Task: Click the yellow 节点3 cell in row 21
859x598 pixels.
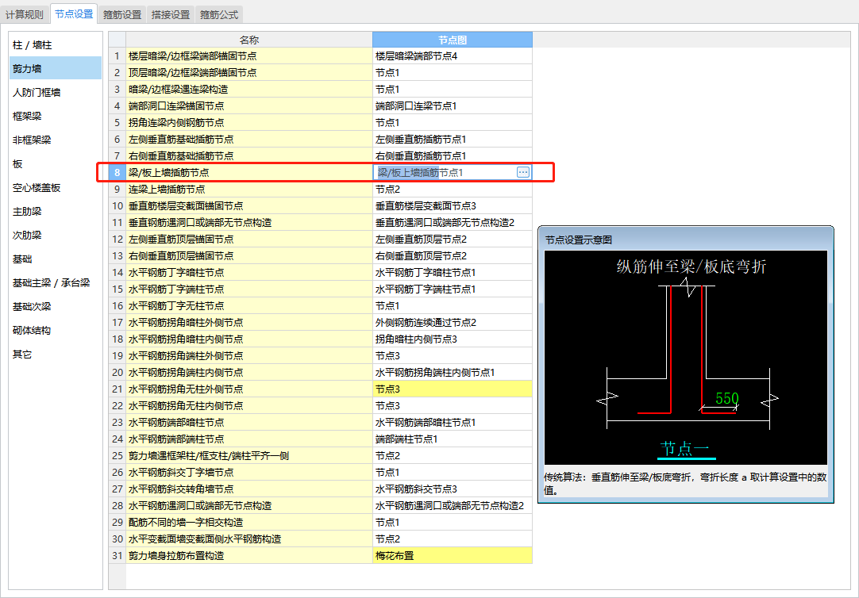Action: (453, 389)
